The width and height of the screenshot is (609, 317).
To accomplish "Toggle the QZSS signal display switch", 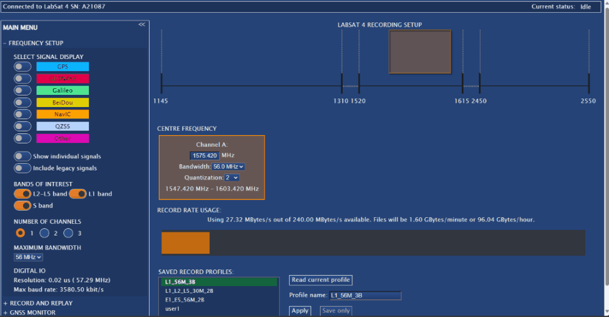I will (x=23, y=127).
